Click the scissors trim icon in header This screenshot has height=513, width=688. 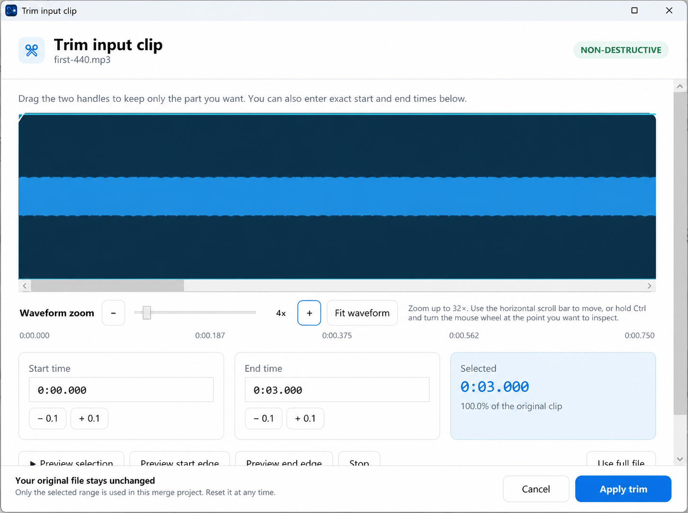32,50
